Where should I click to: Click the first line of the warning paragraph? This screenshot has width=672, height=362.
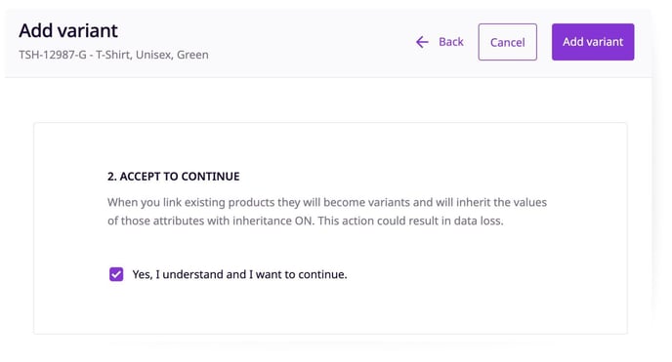(327, 202)
